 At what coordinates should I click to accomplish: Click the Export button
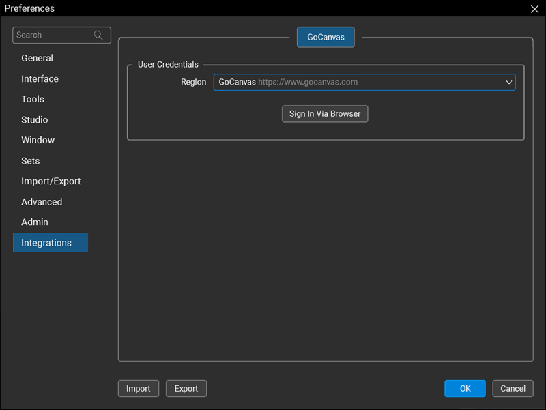[186, 388]
